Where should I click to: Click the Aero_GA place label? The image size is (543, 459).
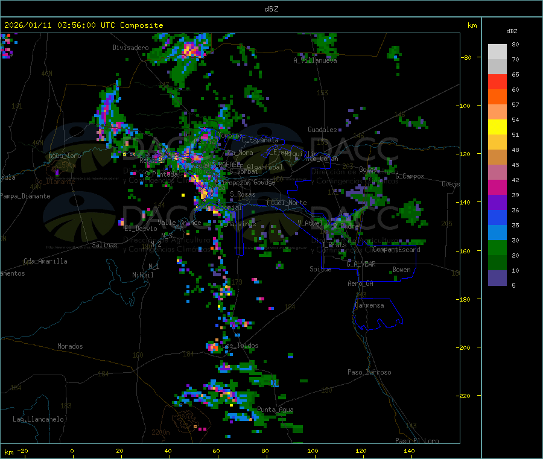pyautogui.click(x=360, y=283)
